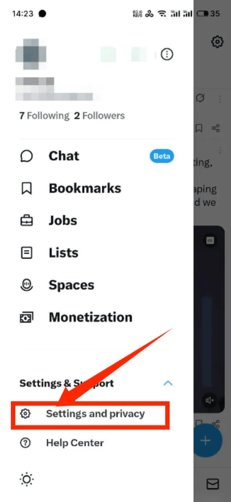The image size is (231, 502).
Task: Tap the profile avatar picture
Action: pyautogui.click(x=31, y=55)
